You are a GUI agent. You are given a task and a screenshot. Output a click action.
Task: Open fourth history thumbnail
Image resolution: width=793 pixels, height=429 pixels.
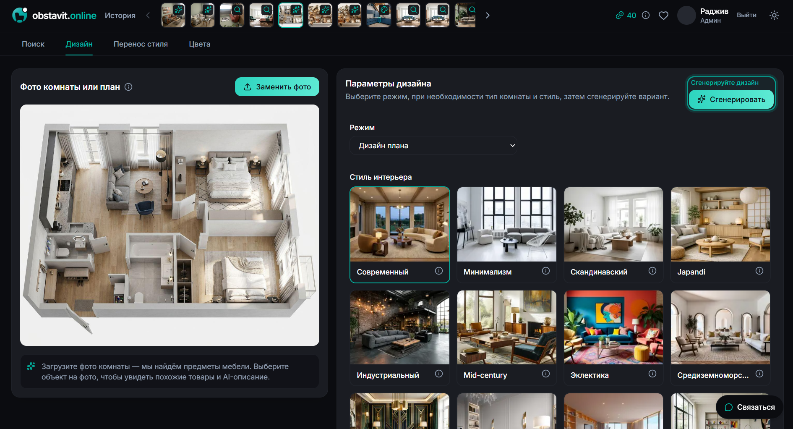point(261,15)
